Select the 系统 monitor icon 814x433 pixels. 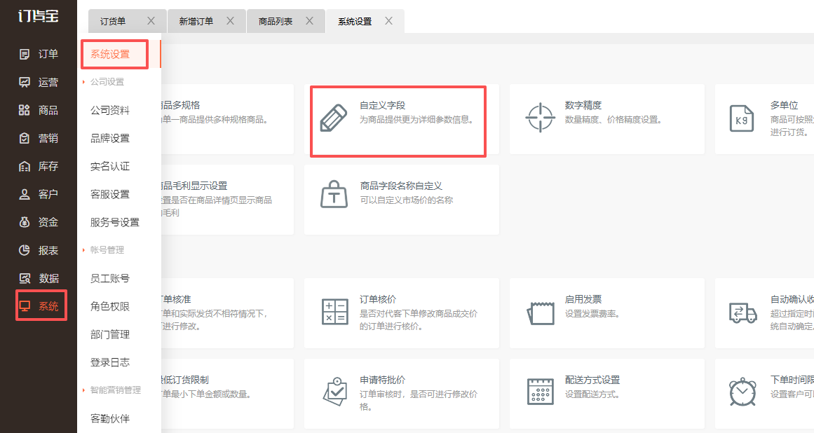coord(25,306)
